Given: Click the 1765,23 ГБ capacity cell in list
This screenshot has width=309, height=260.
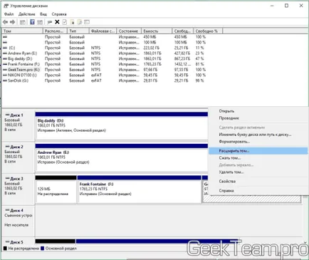Looking at the screenshot, I should (x=152, y=64).
